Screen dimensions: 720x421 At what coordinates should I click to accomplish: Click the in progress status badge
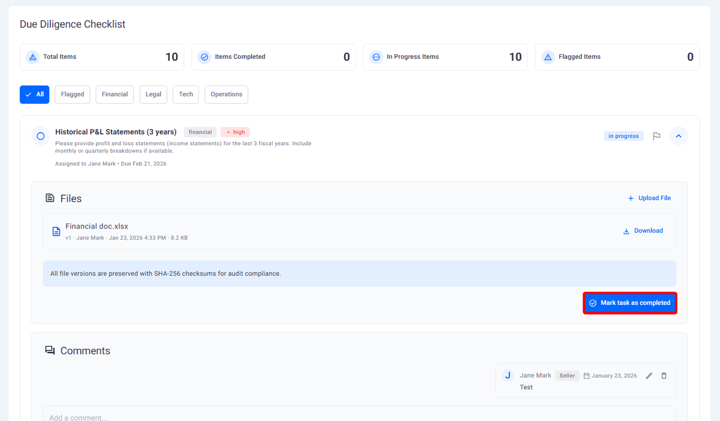pos(623,136)
